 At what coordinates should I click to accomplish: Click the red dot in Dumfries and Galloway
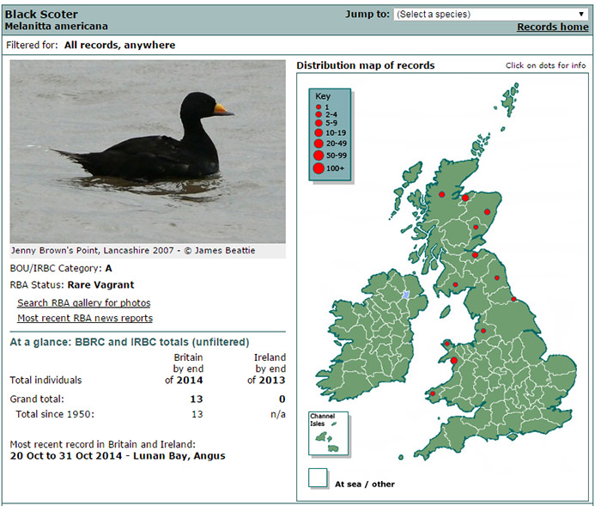[x=455, y=284]
